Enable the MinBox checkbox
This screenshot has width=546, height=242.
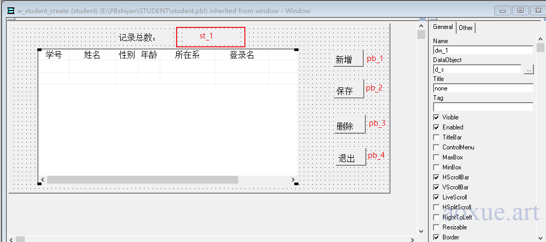436,167
